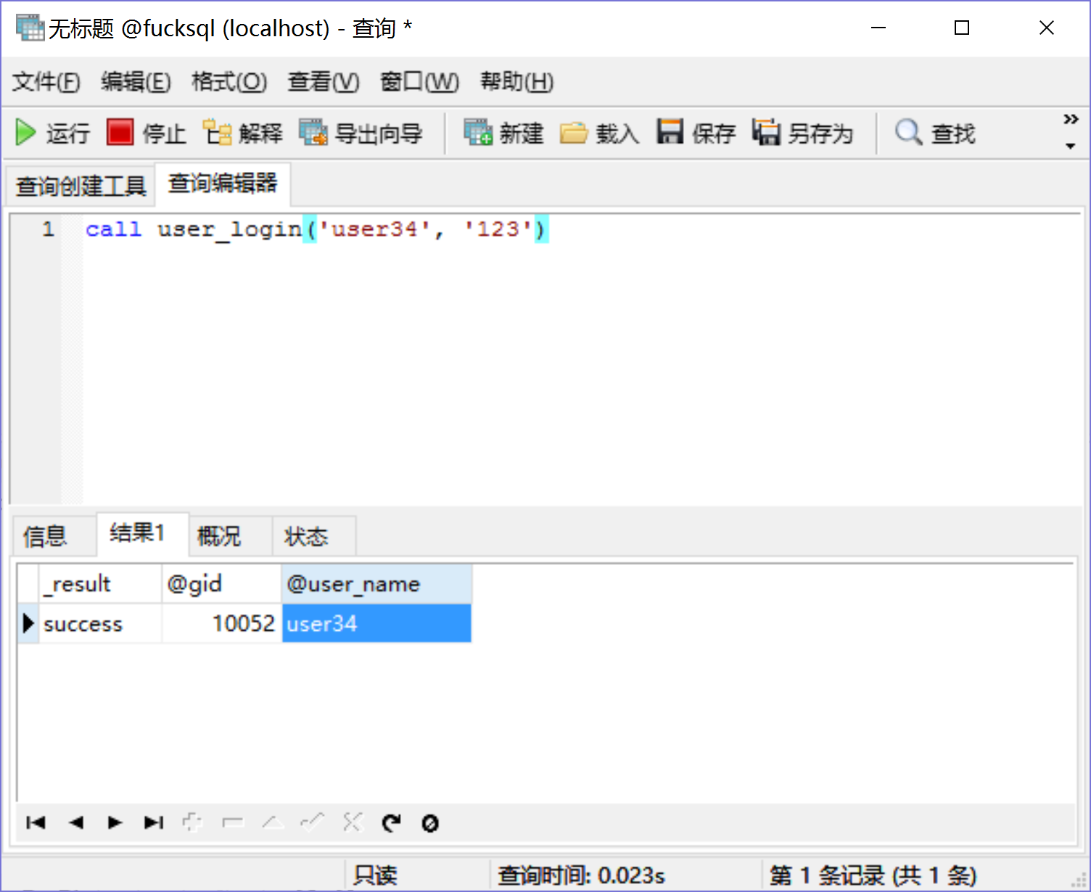Click the _result column header
This screenshot has width=1091, height=892.
click(100, 584)
